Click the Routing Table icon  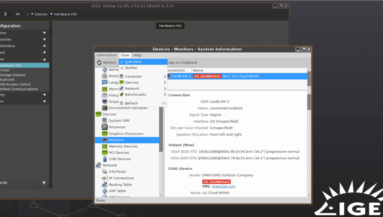coord(104,185)
